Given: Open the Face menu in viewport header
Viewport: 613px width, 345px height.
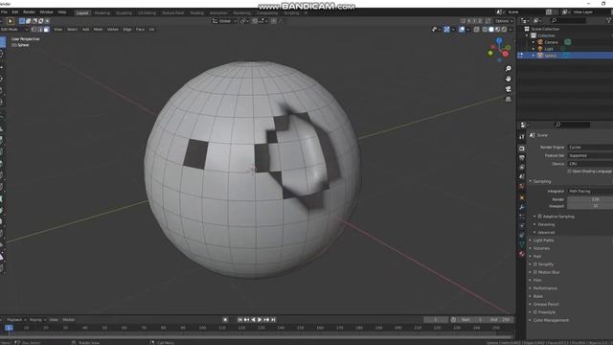Looking at the screenshot, I should (140, 30).
